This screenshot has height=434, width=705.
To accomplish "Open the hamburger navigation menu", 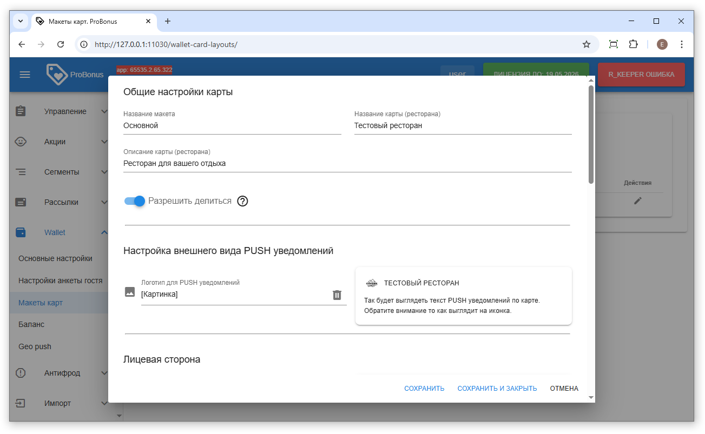I will [x=25, y=75].
